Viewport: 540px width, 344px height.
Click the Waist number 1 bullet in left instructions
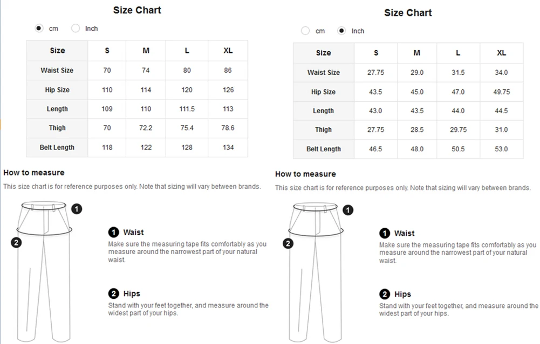click(x=113, y=232)
